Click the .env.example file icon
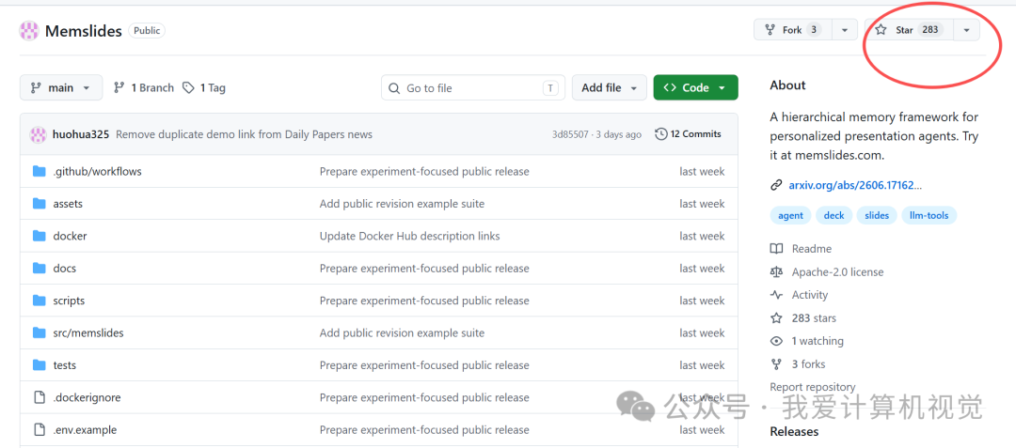 pos(40,430)
